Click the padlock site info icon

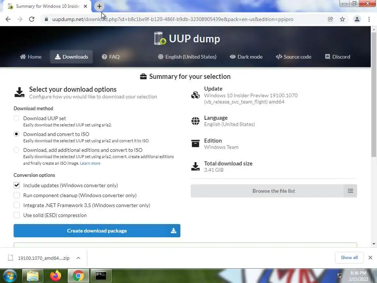point(46,19)
